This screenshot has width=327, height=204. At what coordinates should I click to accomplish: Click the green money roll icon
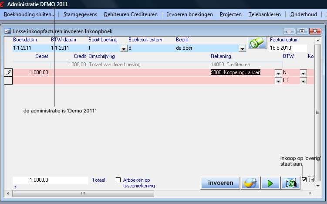click(x=257, y=44)
